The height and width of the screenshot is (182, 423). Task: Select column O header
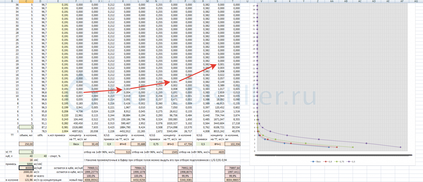click(171, 1)
